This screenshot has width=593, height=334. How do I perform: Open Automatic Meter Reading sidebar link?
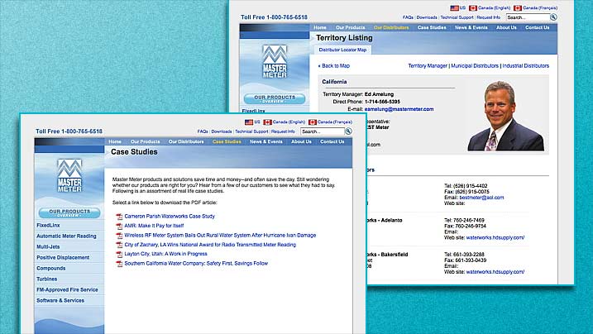[66, 236]
